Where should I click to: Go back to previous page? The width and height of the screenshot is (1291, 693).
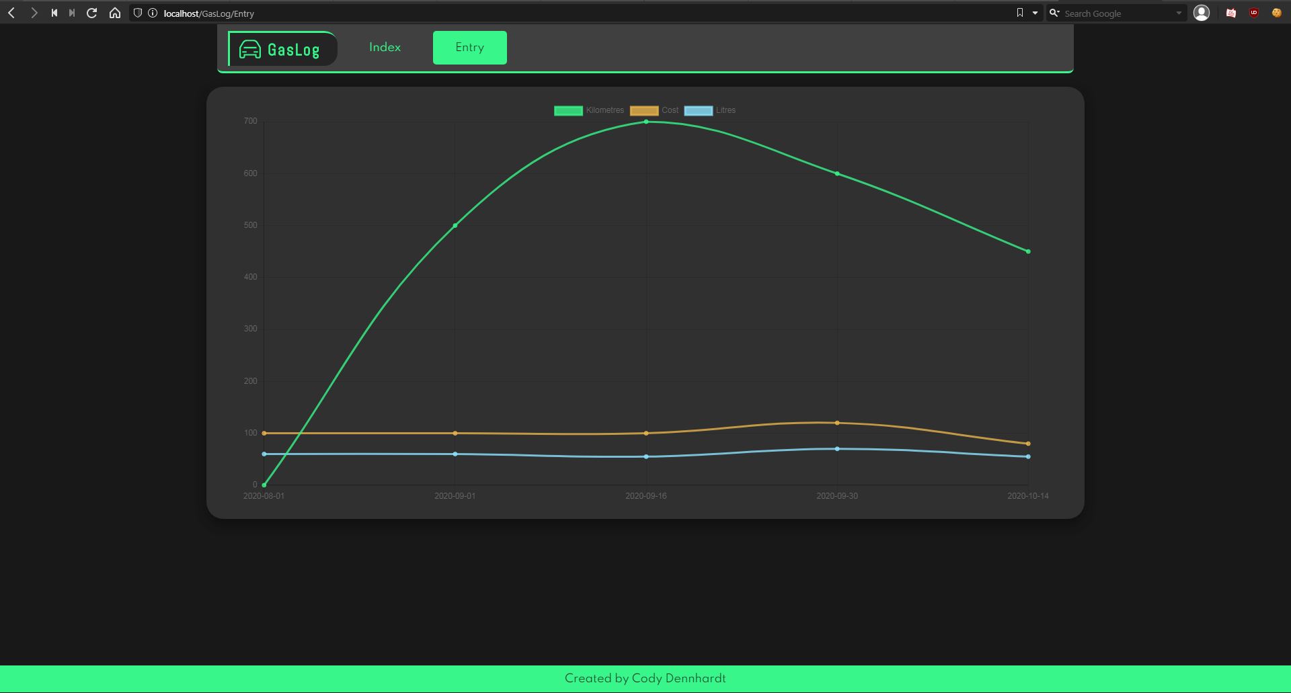[x=11, y=13]
